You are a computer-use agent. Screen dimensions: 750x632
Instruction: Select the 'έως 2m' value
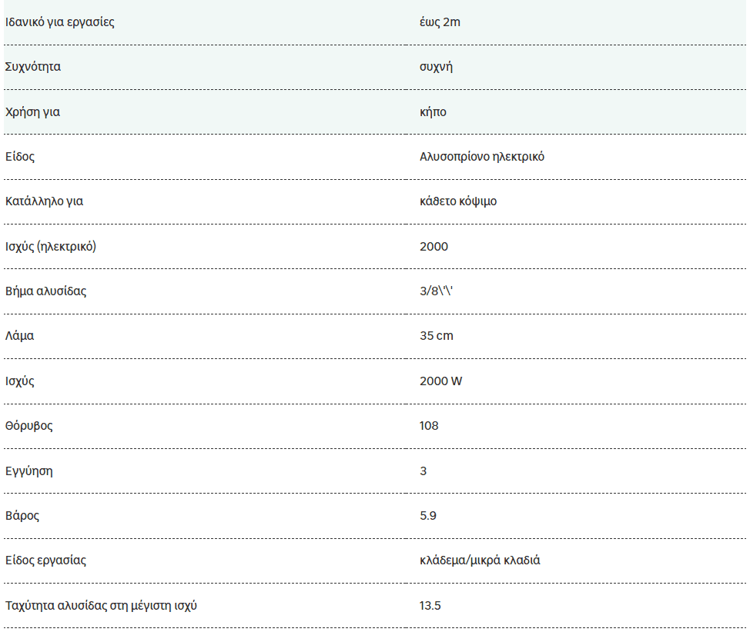(x=440, y=22)
